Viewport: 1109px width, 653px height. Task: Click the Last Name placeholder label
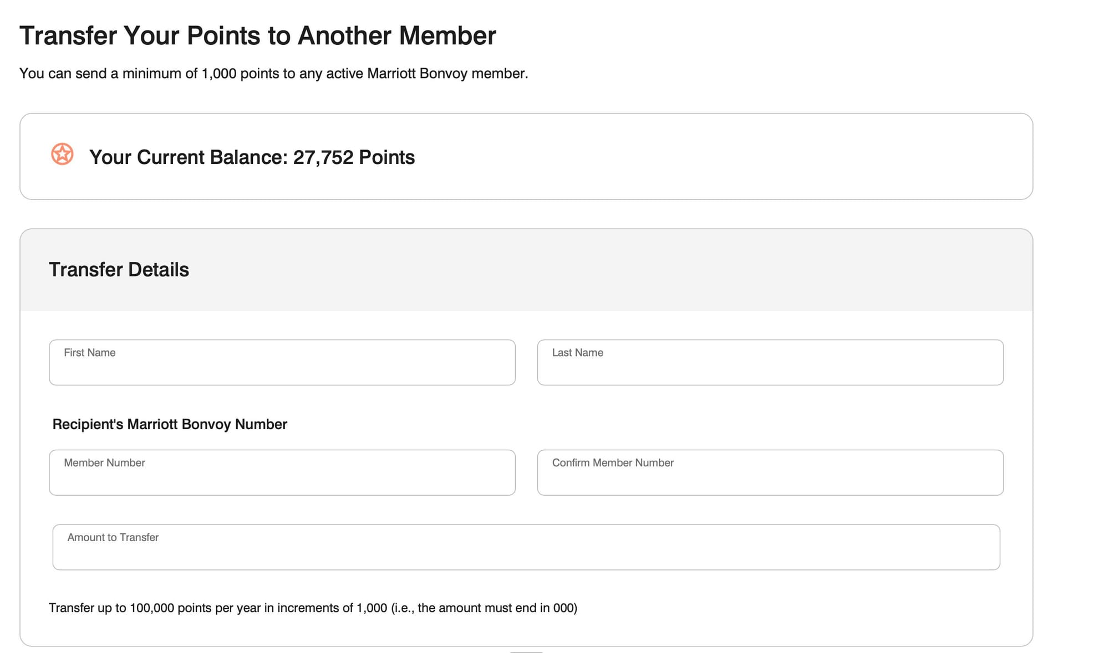pyautogui.click(x=577, y=352)
